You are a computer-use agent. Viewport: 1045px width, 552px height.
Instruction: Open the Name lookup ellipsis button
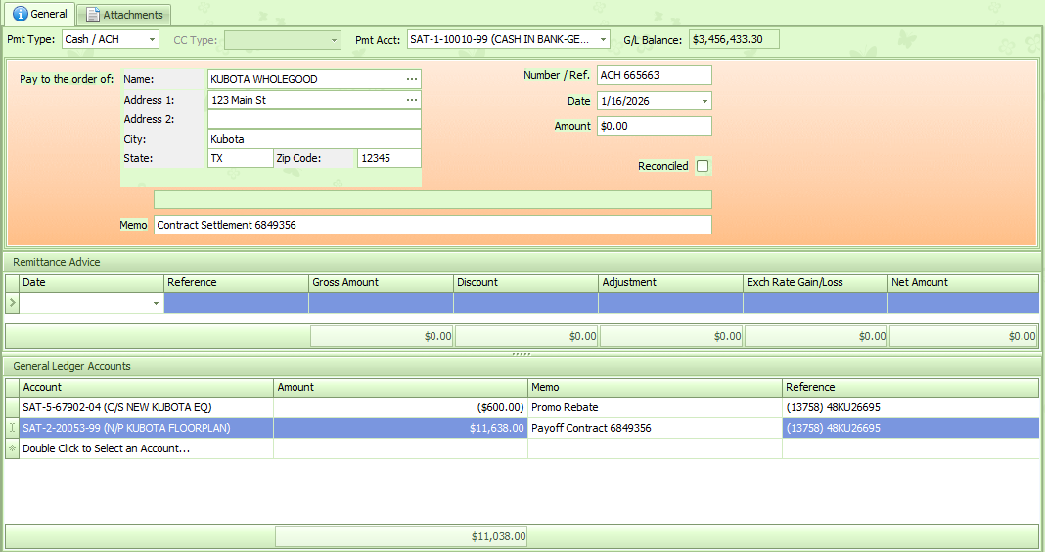(x=413, y=79)
